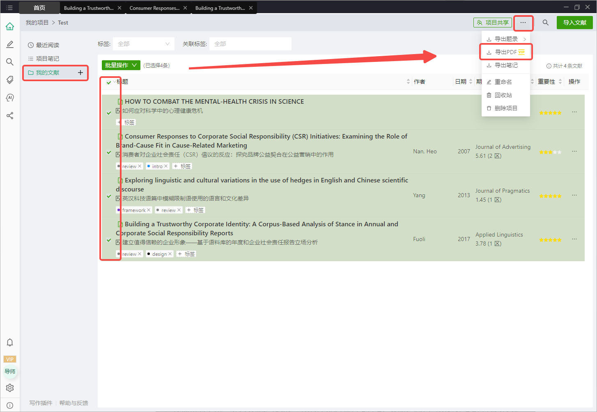Image resolution: width=597 pixels, height=412 pixels.
Task: Uncheck the Exploring linguistic paper checkbox
Action: pos(109,196)
